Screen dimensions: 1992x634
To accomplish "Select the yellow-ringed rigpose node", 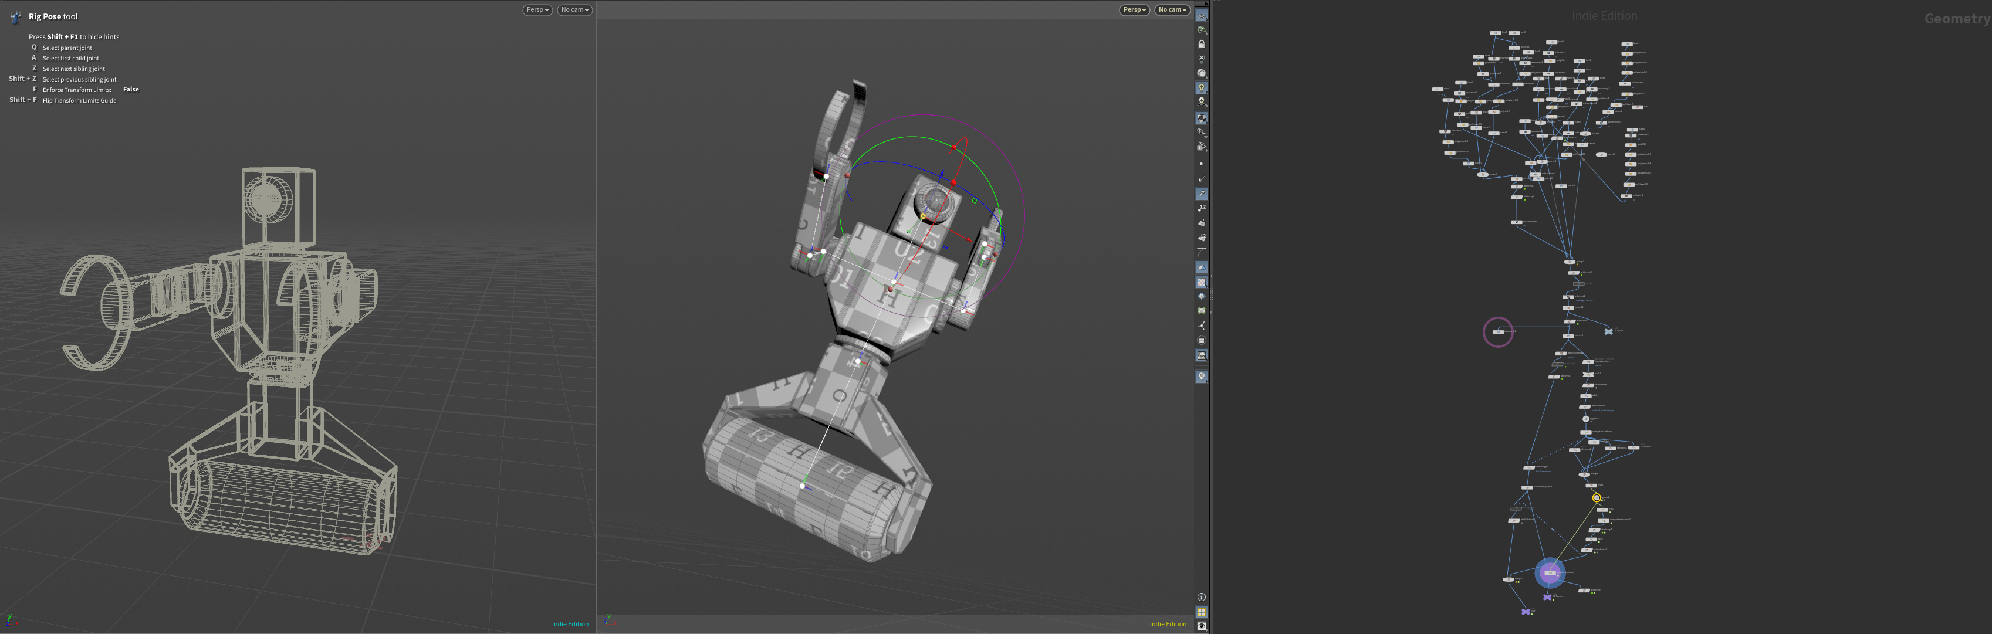I will click(1597, 498).
